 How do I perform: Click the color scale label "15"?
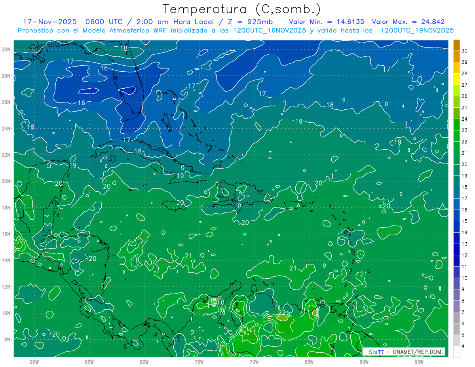(464, 221)
